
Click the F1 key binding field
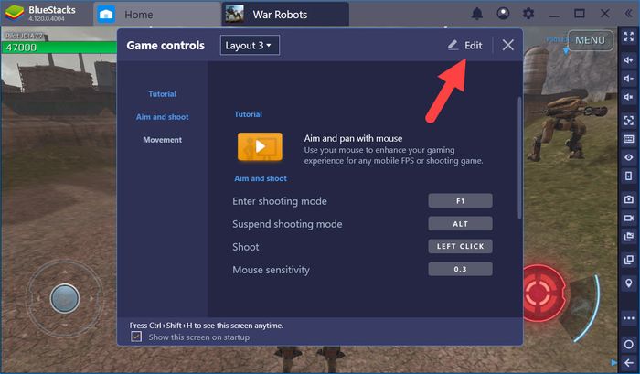(460, 201)
